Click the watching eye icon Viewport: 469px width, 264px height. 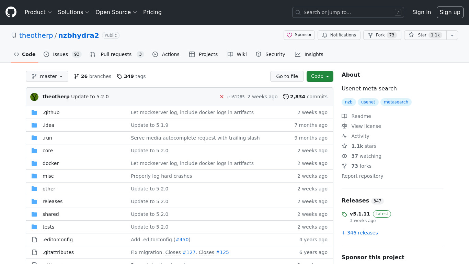pos(344,156)
